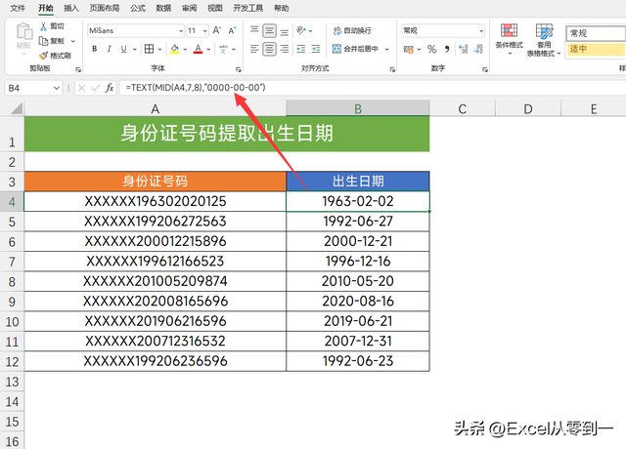Decrease the cell indent
This screenshot has height=449, width=626.
point(301,49)
